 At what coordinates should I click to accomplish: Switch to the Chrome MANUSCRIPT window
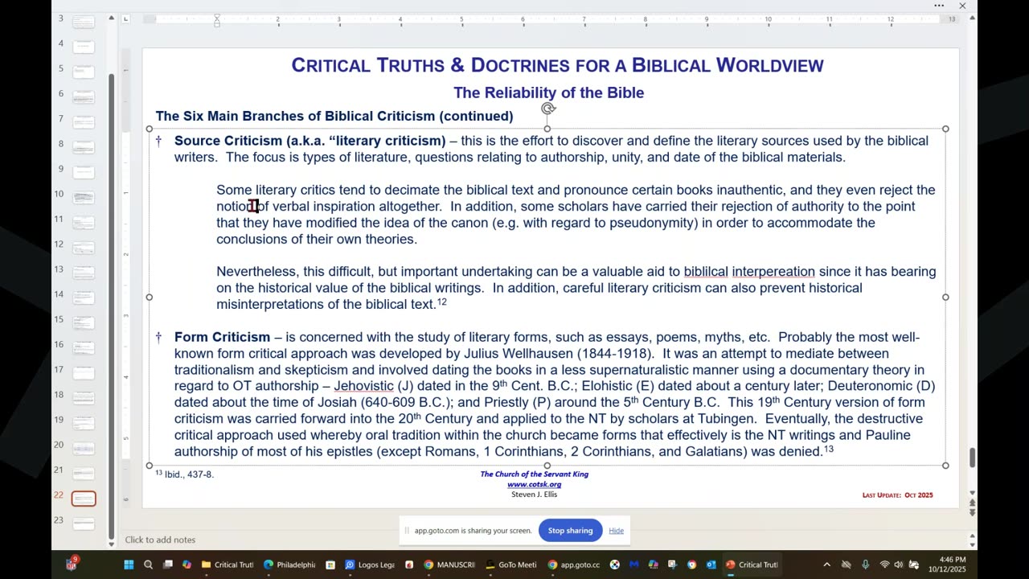tap(449, 565)
